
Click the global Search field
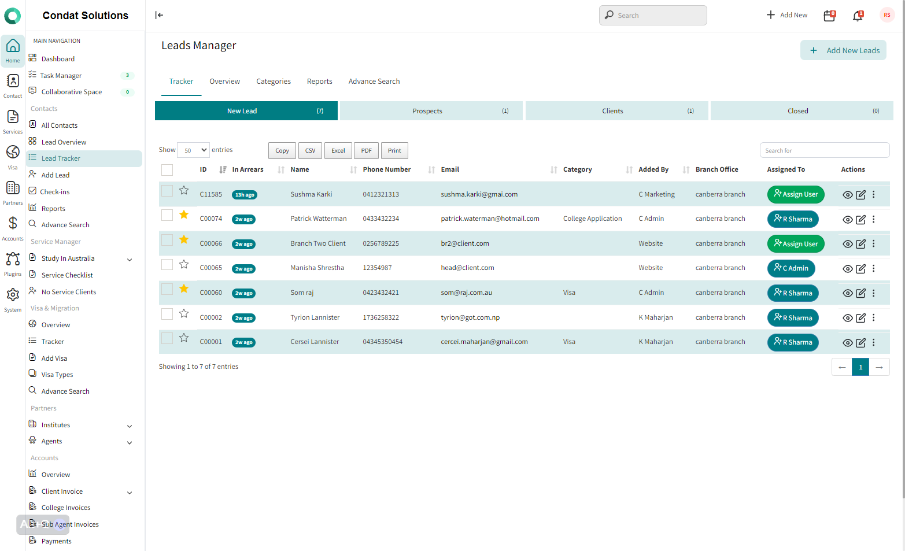(653, 16)
